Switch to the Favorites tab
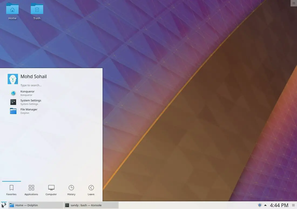This screenshot has height=209, width=297. (x=11, y=190)
